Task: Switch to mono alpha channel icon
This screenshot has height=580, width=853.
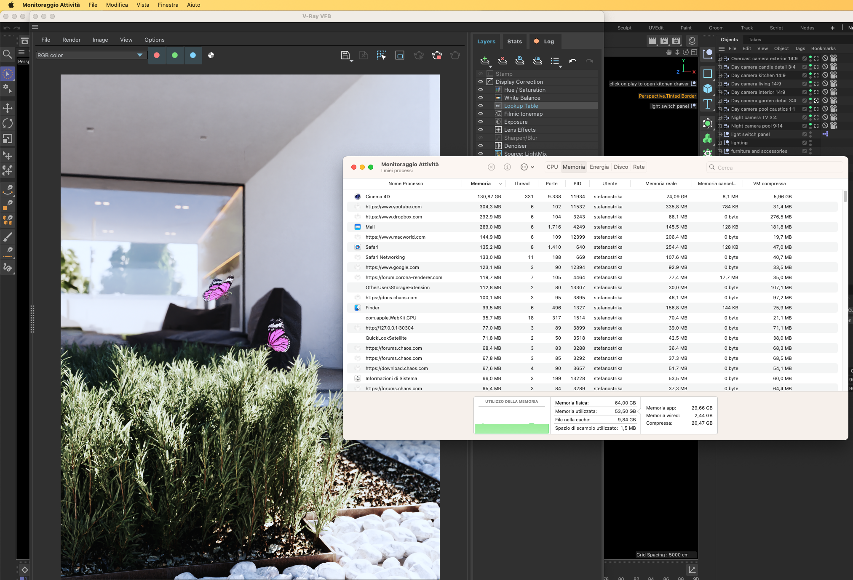Action: pyautogui.click(x=211, y=55)
